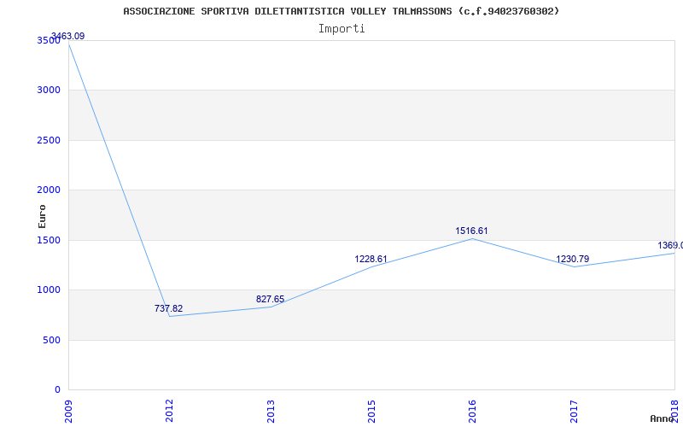Click the 827.65 data label
This screenshot has height=427, width=683.
click(270, 300)
